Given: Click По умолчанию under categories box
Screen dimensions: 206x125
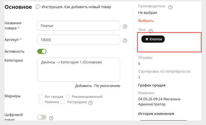Looking at the screenshot, I should click(x=107, y=86).
